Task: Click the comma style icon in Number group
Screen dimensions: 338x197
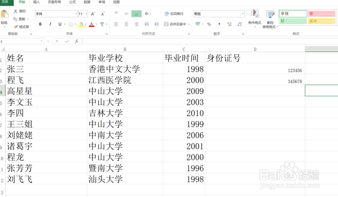Action: [x=219, y=24]
